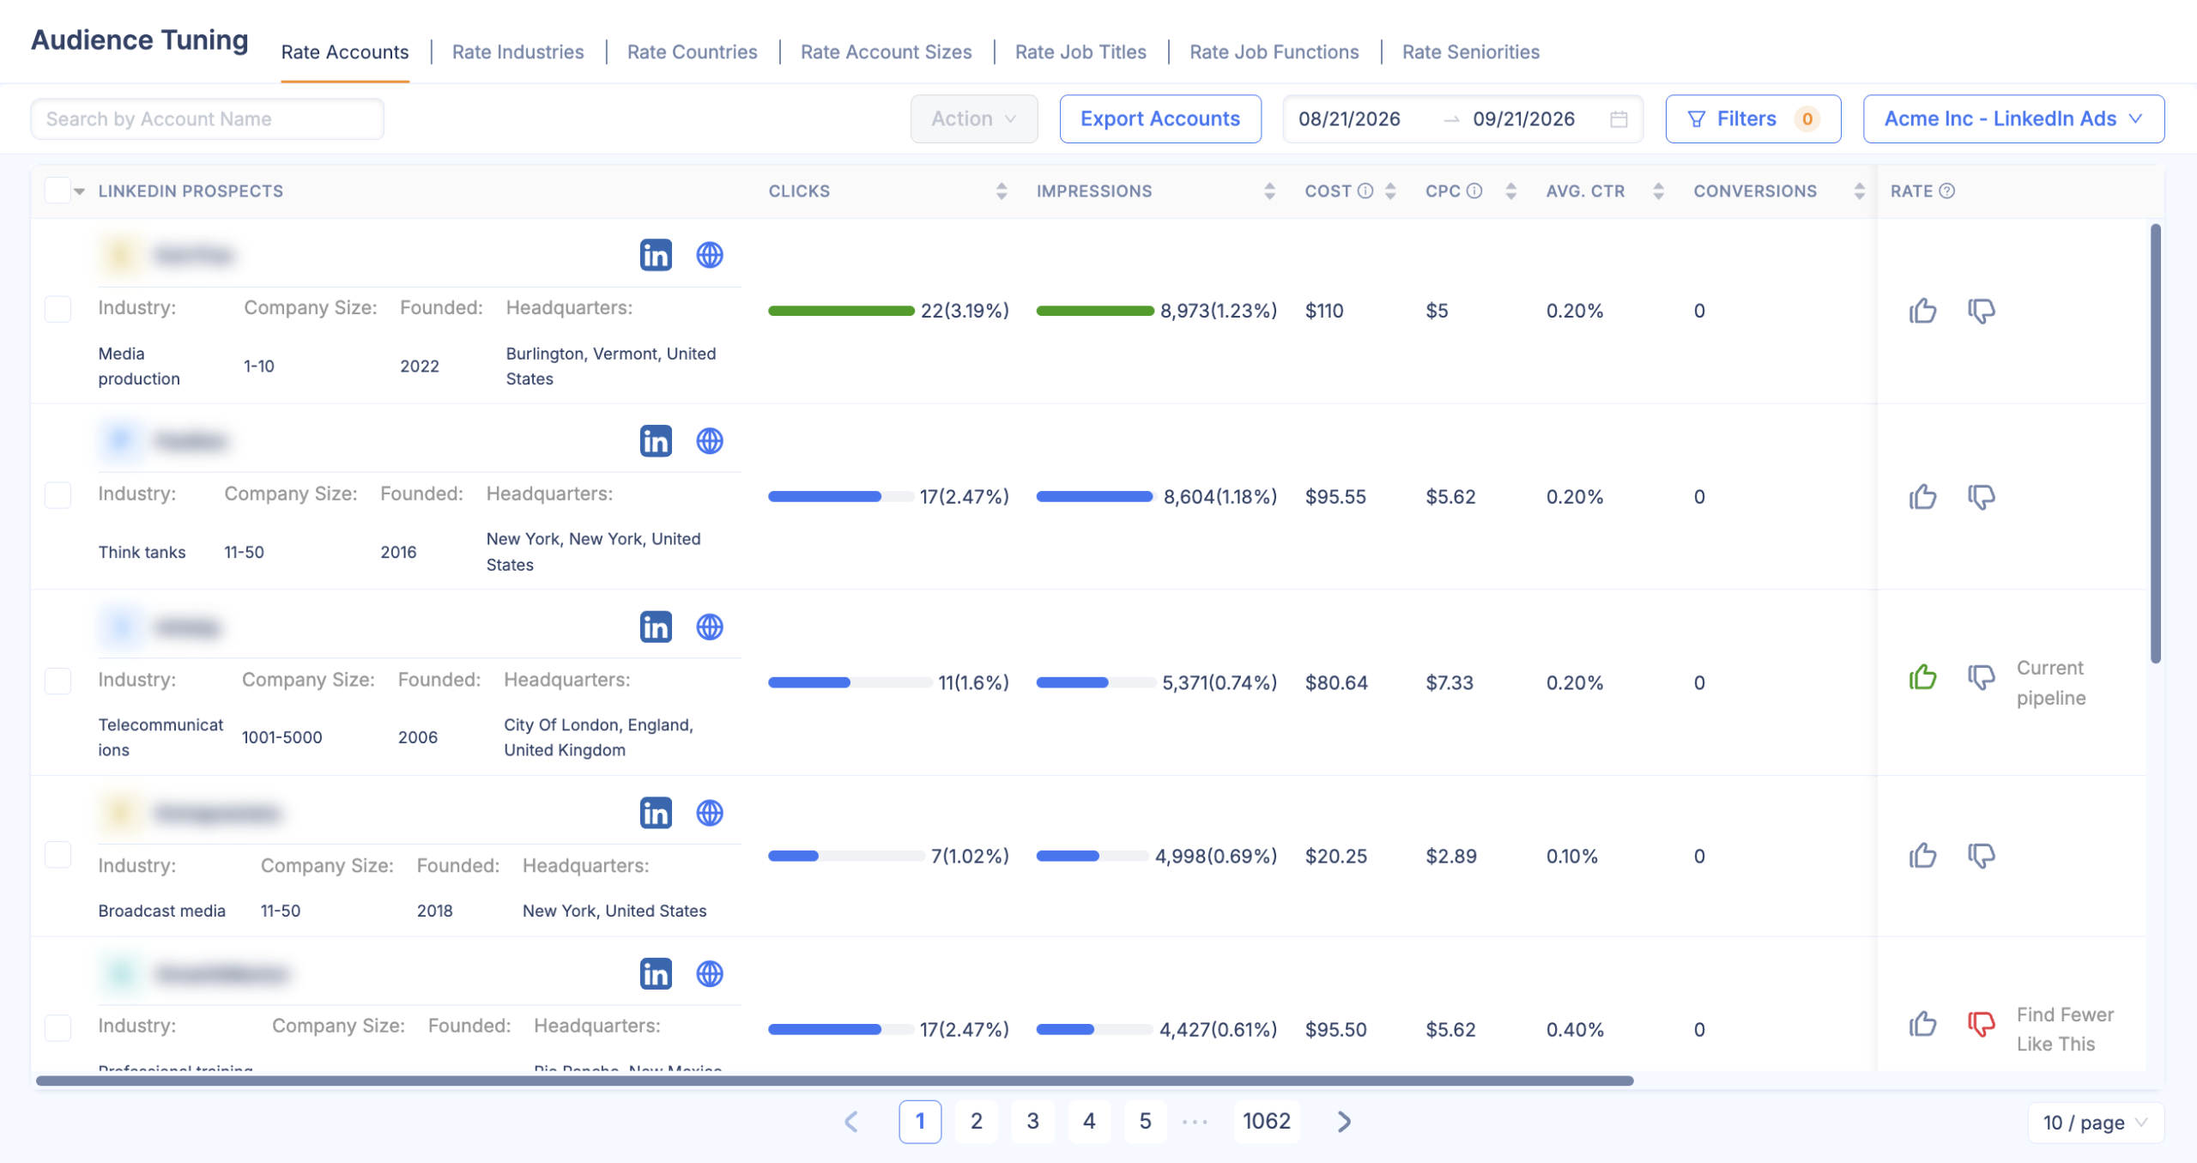Check the last visible row checkbox with $95.50 cost
Image resolution: width=2197 pixels, height=1163 pixels.
pyautogui.click(x=57, y=1028)
